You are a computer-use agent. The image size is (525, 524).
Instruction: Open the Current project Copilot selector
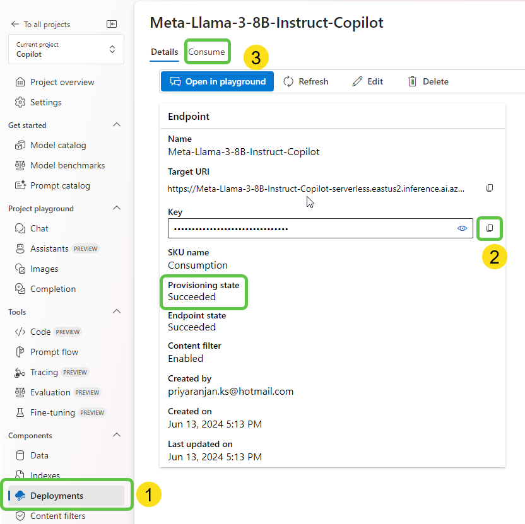tap(66, 50)
